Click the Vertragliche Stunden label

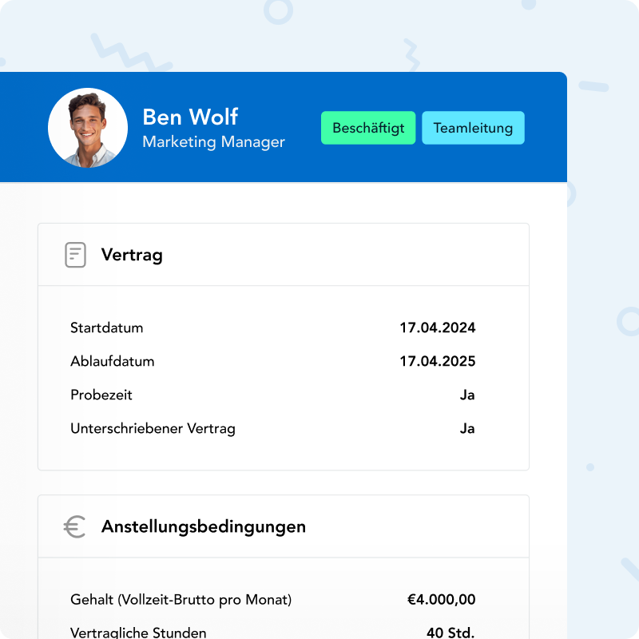click(138, 633)
